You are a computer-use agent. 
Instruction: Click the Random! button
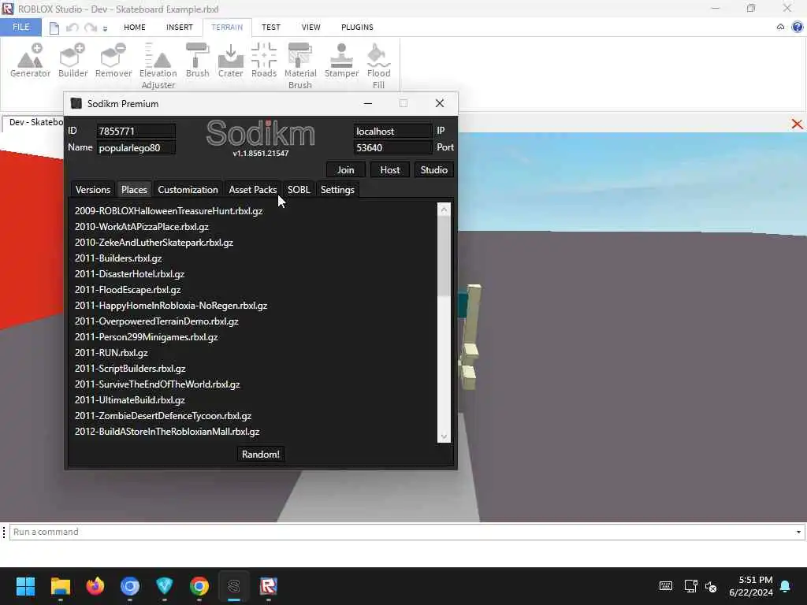[260, 455]
